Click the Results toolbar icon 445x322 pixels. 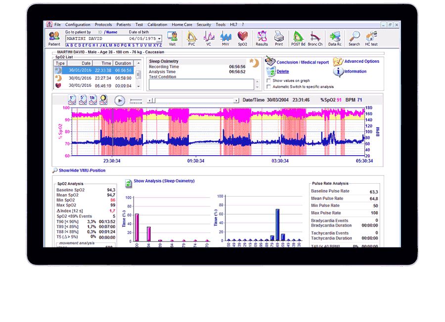(262, 37)
